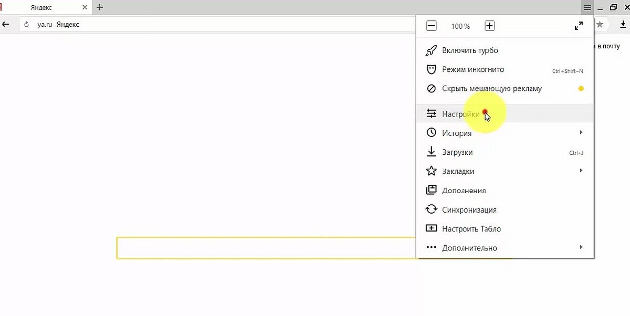This screenshot has width=630, height=316.
Task: Click the Yandex search box
Action: 267,248
